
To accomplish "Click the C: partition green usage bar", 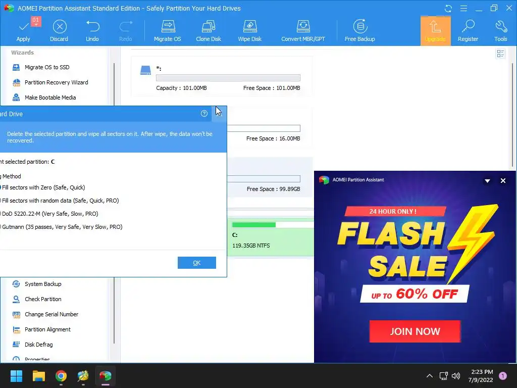I will tap(254, 225).
